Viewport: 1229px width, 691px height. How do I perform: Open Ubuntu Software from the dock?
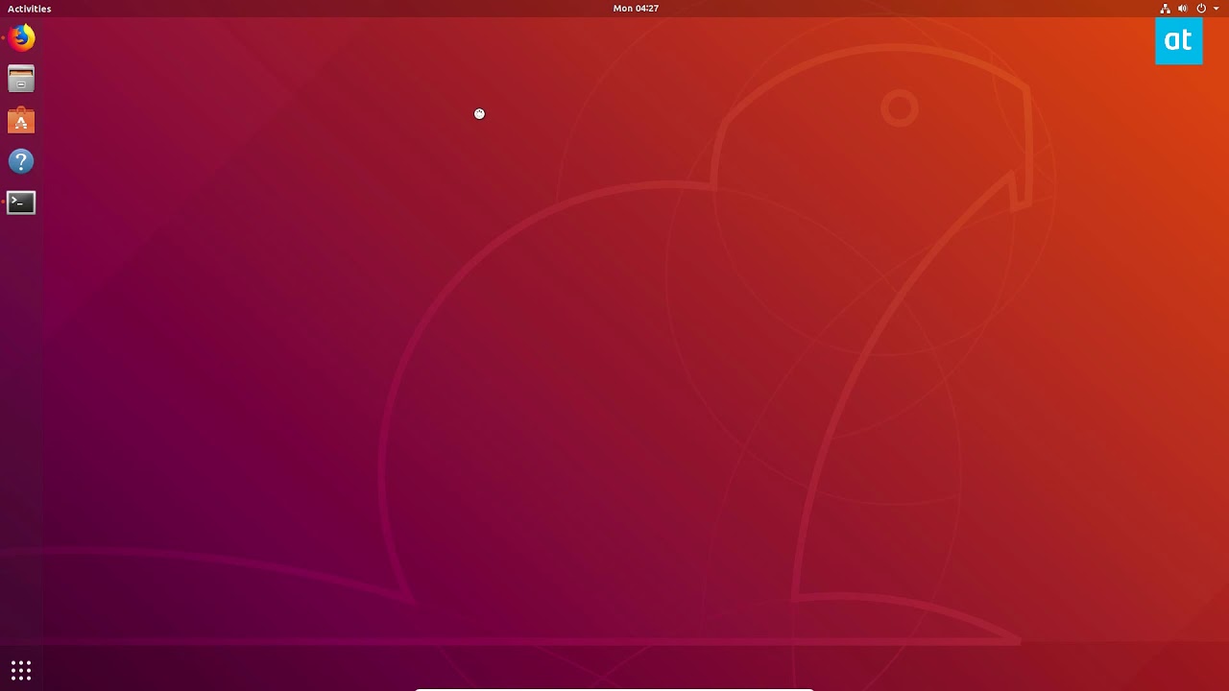point(21,121)
